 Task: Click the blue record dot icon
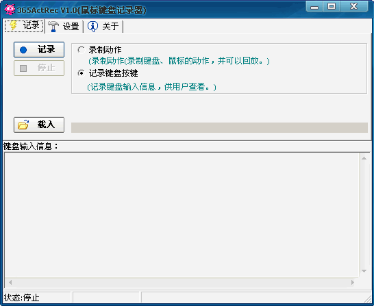[x=23, y=50]
